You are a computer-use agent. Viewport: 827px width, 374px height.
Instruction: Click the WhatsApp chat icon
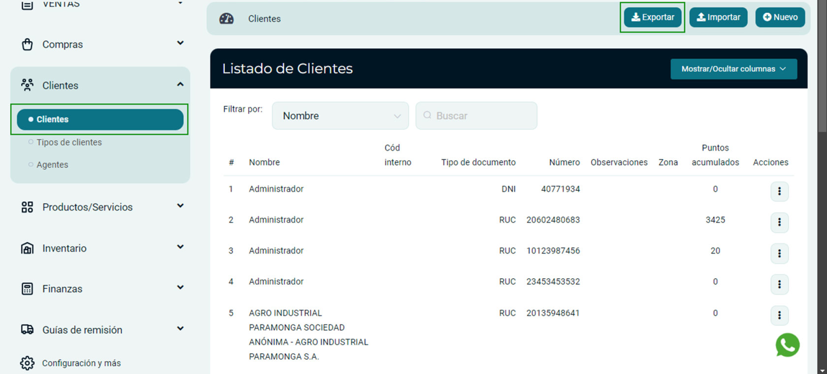coord(787,345)
